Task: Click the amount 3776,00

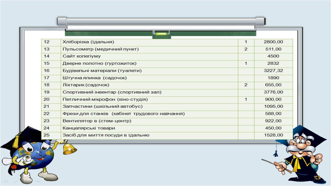Action: coord(273,92)
